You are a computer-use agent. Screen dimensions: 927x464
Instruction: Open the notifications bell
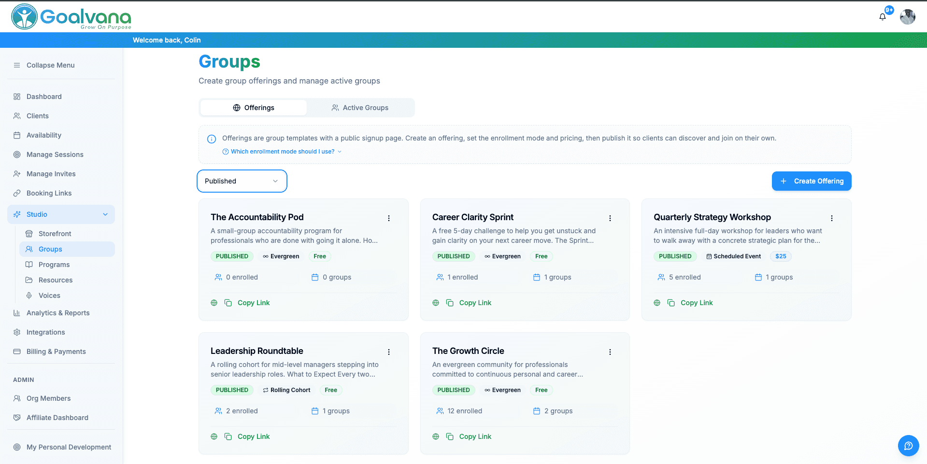tap(883, 16)
